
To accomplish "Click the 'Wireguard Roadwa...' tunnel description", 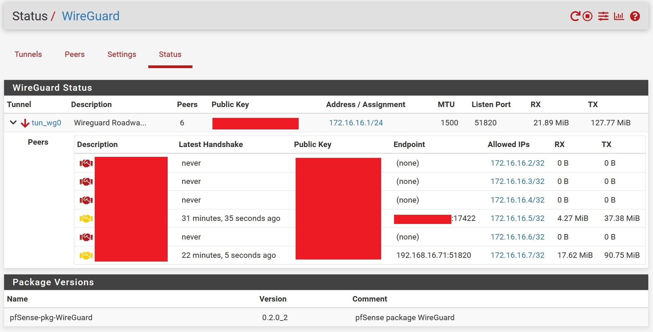I will coord(110,123).
